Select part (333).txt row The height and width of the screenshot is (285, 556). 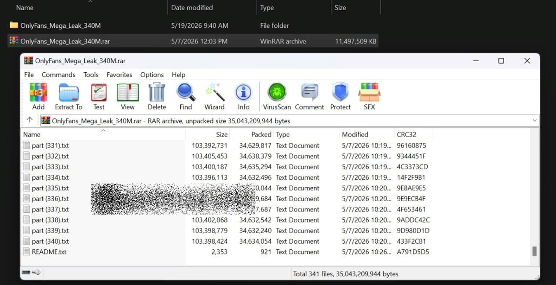[x=227, y=167]
